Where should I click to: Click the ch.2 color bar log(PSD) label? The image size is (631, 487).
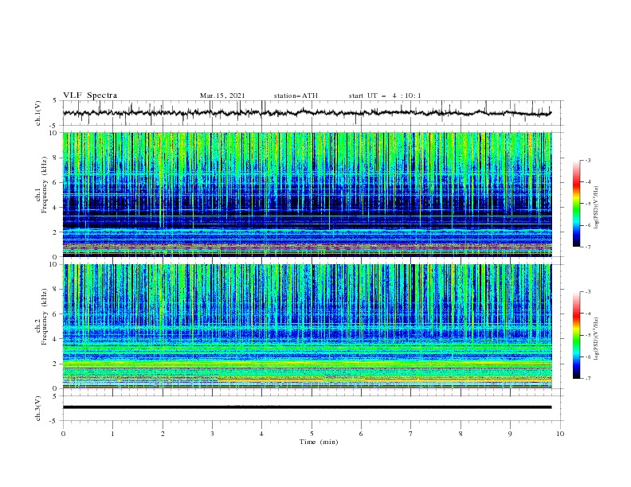[x=597, y=338]
